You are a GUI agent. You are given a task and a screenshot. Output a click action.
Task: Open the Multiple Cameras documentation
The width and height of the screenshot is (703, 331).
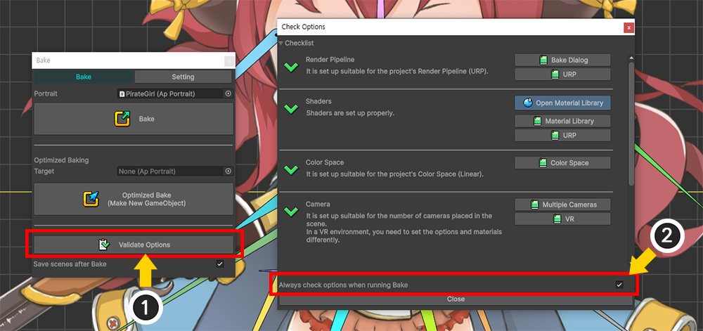[562, 205]
